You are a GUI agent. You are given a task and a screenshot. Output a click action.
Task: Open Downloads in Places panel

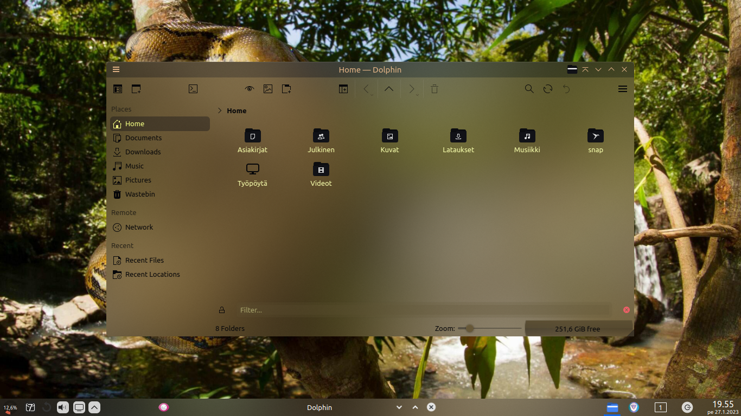(x=160, y=152)
